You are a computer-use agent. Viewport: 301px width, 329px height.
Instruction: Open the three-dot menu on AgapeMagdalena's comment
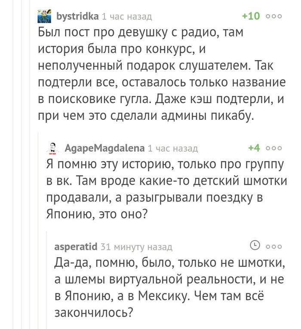point(274,149)
